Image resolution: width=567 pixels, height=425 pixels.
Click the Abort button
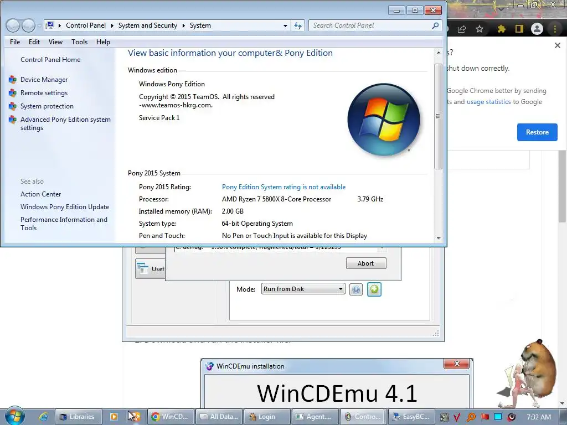click(366, 263)
